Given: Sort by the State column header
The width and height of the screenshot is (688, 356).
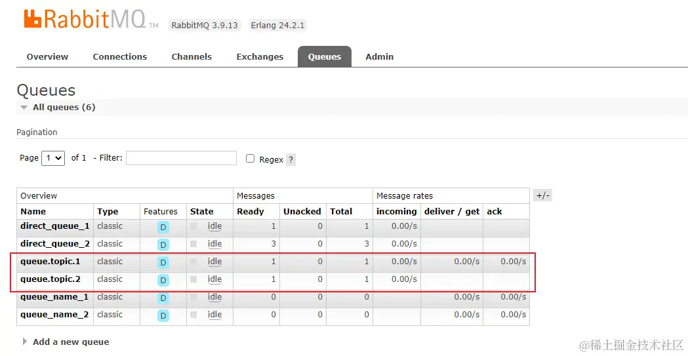Looking at the screenshot, I should tap(202, 211).
